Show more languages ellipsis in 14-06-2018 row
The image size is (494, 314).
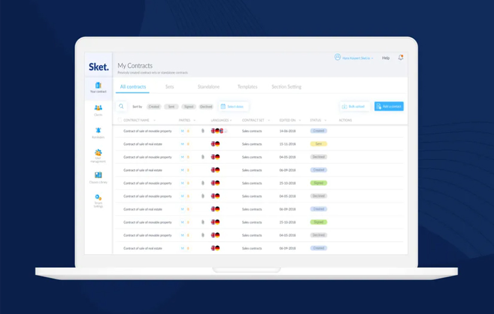[x=226, y=131]
